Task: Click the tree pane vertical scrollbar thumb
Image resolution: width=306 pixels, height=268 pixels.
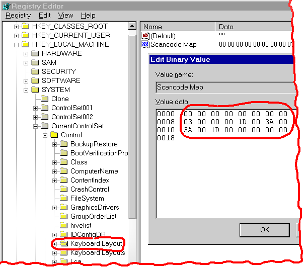Action: click(x=132, y=127)
